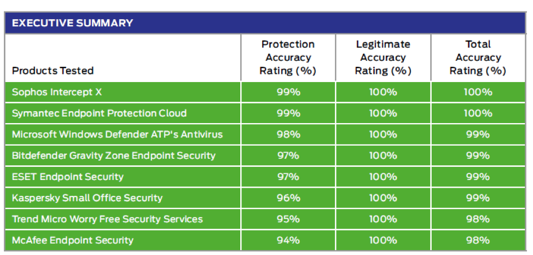Select Microsoft's 98% protection accuracy cell
The height and width of the screenshot is (255, 533).
pyautogui.click(x=288, y=134)
